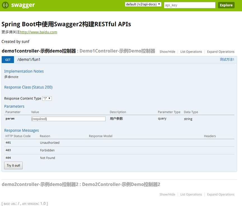Click the Parameter Type column header
242x210 pixels.
(x=169, y=112)
